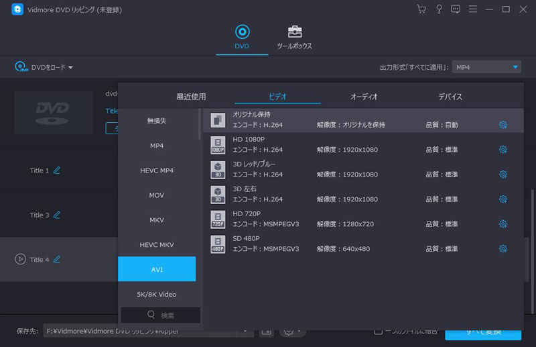The image size is (536, 347).
Task: Choose MOV format category
Action: (157, 195)
